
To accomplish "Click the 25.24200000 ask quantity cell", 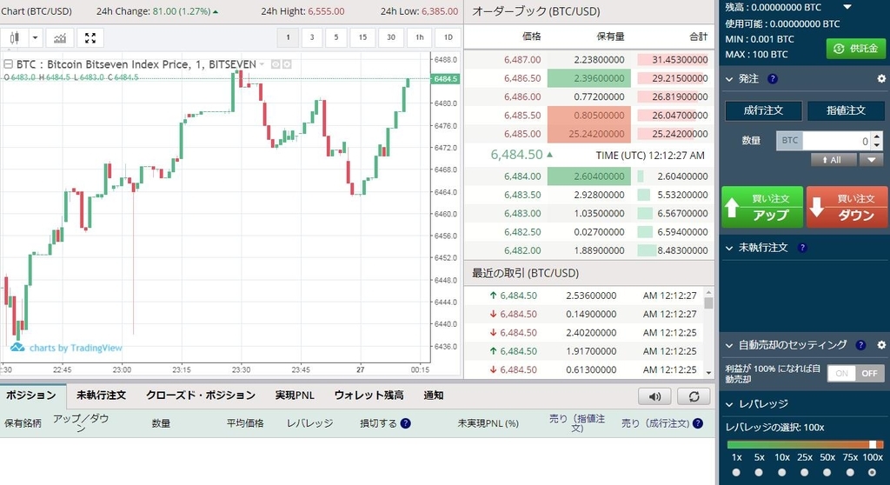I will (588, 134).
